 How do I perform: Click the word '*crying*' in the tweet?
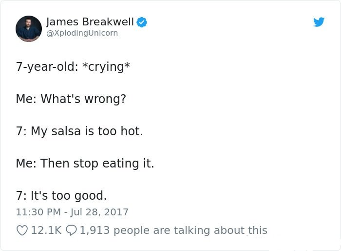pyautogui.click(x=106, y=66)
